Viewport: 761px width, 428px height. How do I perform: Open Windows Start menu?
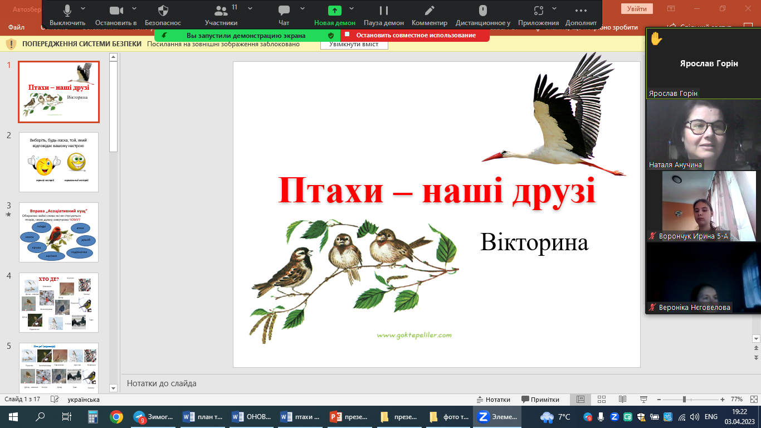[13, 417]
